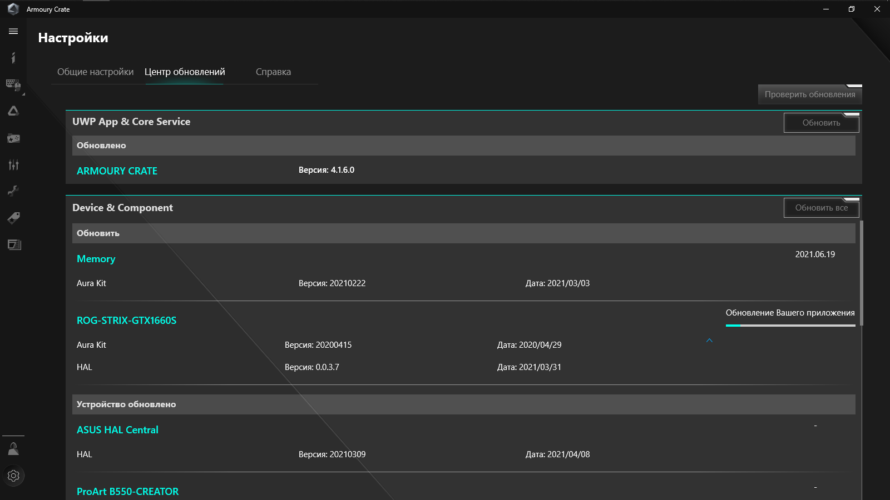
Task: Select the Центр обновлений tab
Action: (185, 72)
